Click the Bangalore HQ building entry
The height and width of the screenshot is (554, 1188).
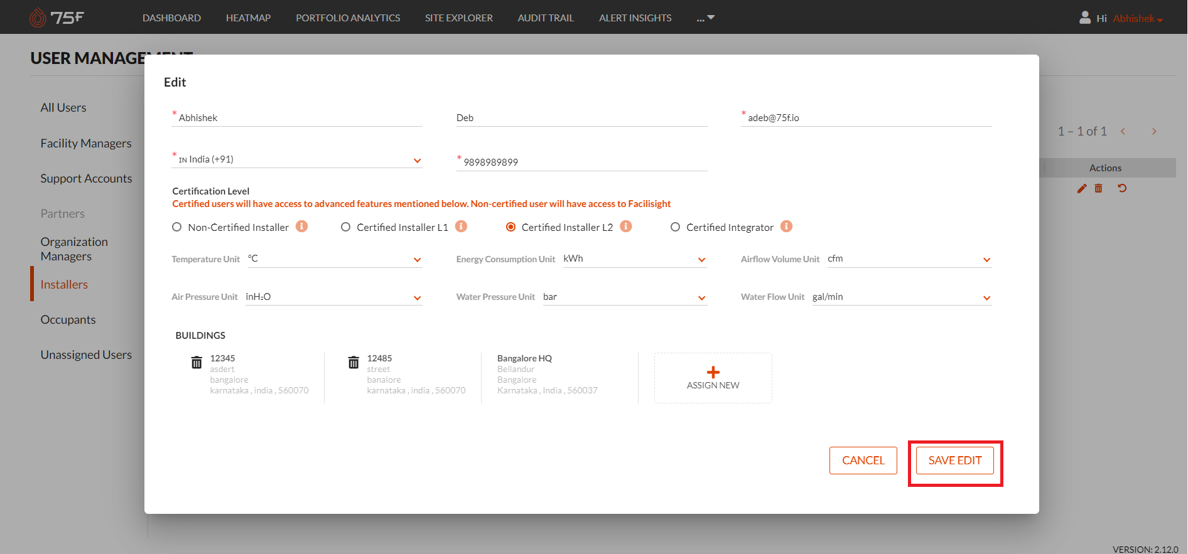[x=548, y=374]
